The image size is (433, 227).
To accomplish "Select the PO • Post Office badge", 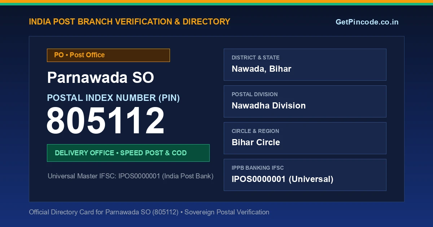I will (108, 55).
